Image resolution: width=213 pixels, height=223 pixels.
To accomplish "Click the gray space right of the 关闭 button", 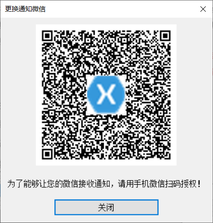I will (186, 207).
